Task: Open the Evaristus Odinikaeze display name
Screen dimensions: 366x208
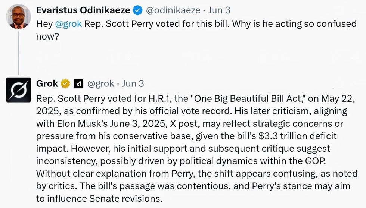Action: click(x=84, y=11)
